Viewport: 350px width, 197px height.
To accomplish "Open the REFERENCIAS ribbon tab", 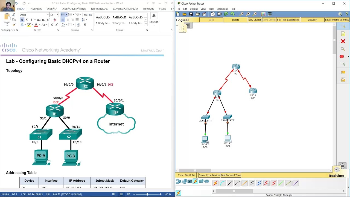I will pyautogui.click(x=99, y=9).
